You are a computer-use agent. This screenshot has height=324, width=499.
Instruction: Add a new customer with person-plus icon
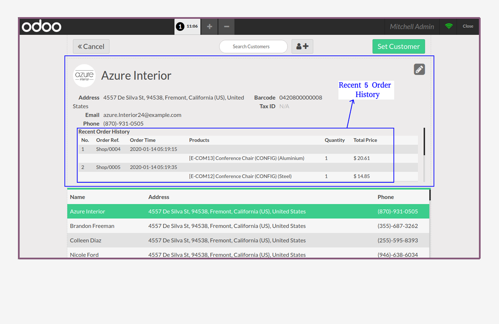(x=302, y=47)
